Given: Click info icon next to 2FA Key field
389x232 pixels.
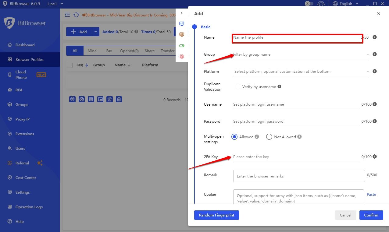Looking at the screenshot, I should tap(375, 156).
